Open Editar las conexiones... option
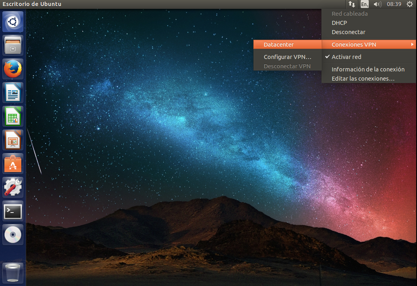The height and width of the screenshot is (286, 417). tap(363, 79)
